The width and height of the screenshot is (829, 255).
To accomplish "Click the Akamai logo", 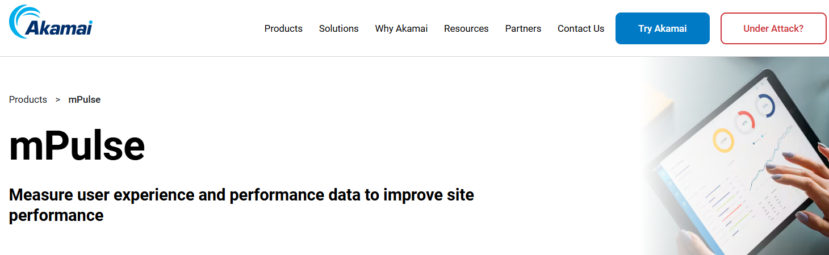I will click(51, 23).
